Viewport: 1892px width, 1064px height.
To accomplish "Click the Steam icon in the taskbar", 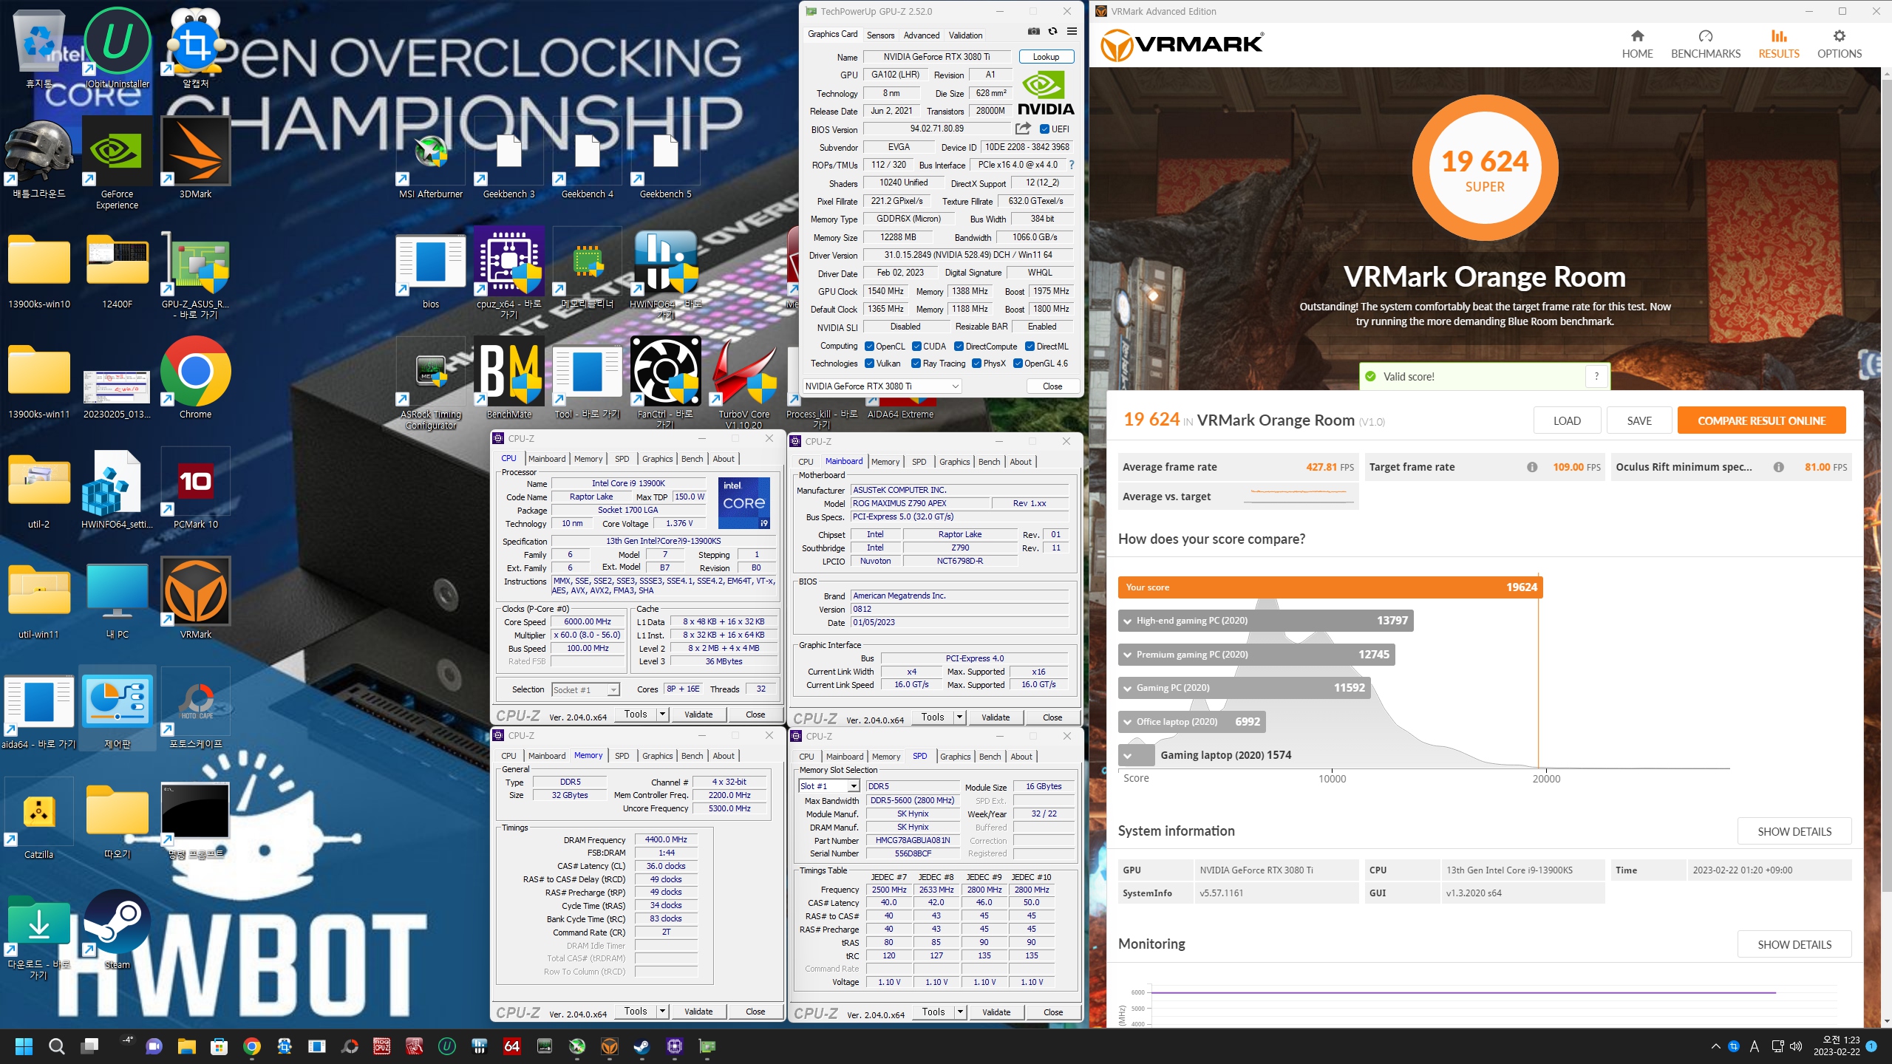I will [x=642, y=1046].
